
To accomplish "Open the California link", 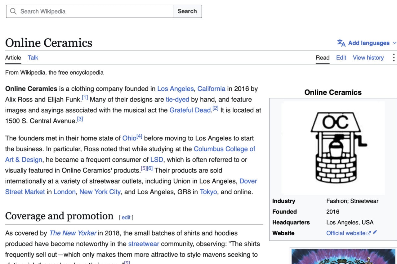I will (x=211, y=89).
